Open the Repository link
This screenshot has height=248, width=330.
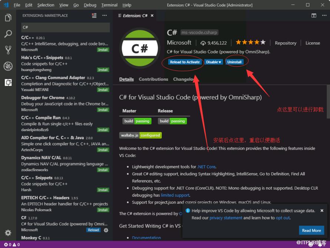tap(286, 43)
